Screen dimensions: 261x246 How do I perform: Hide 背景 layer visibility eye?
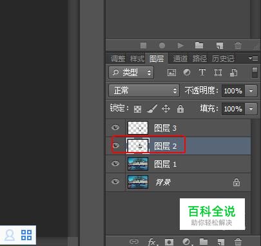coord(115,182)
